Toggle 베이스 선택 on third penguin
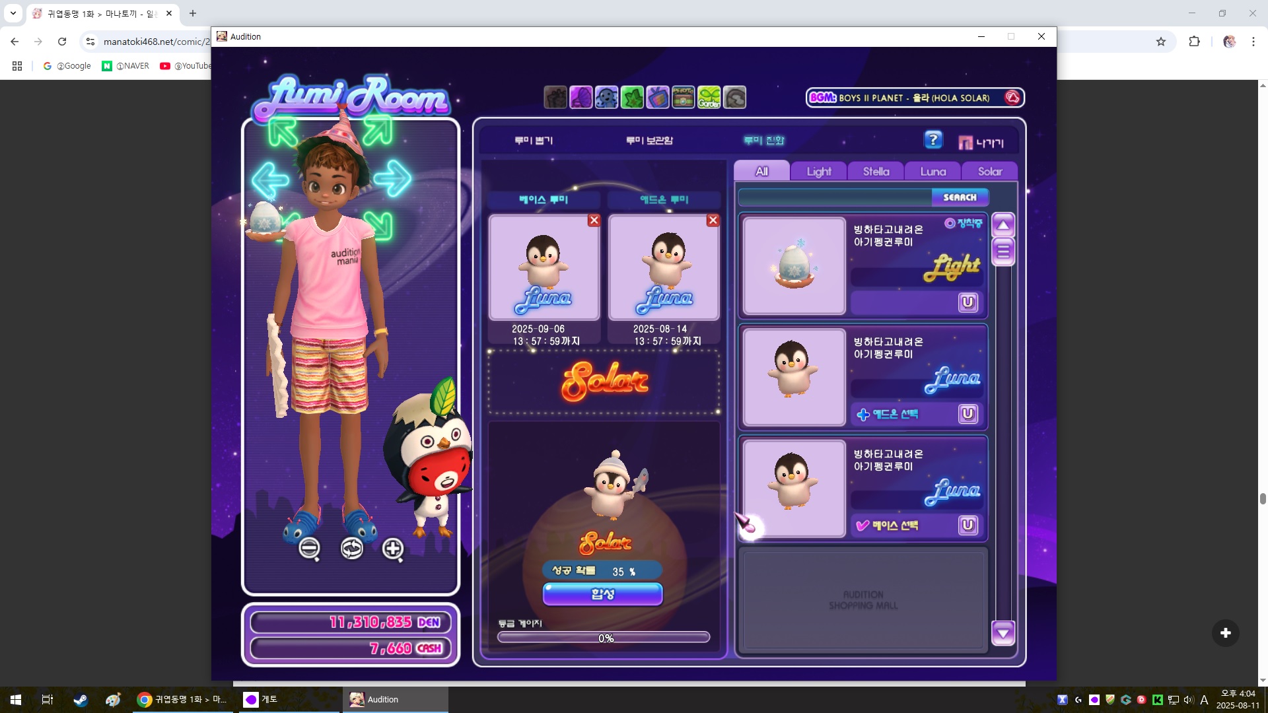1268x713 pixels. [887, 526]
